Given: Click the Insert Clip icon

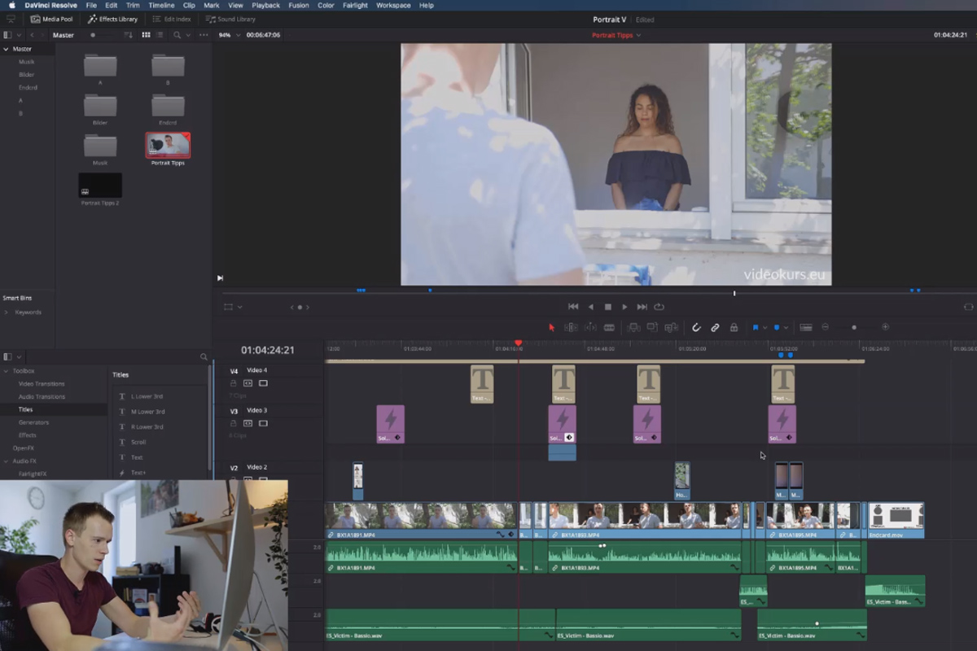Looking at the screenshot, I should [x=633, y=327].
